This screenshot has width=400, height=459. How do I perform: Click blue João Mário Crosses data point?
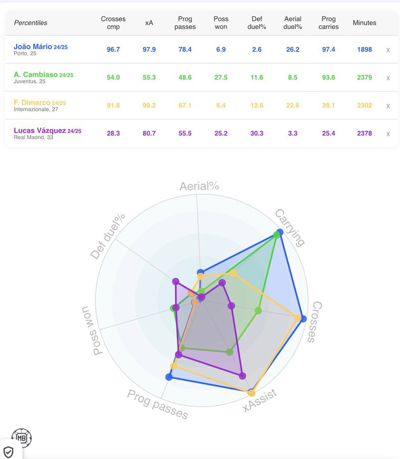tap(303, 319)
